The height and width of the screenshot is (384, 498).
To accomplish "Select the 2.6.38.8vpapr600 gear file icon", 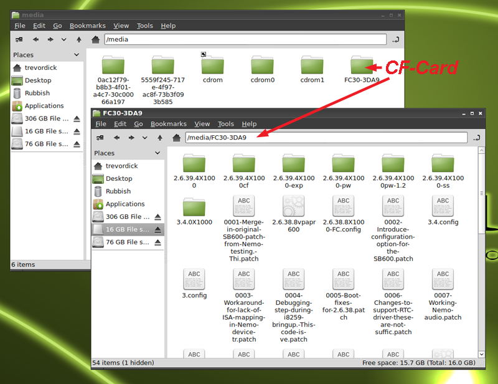I will tap(293, 206).
